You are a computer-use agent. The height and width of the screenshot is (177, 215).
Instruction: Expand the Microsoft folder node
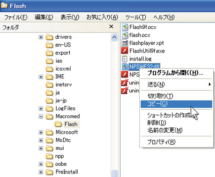click(x=41, y=132)
